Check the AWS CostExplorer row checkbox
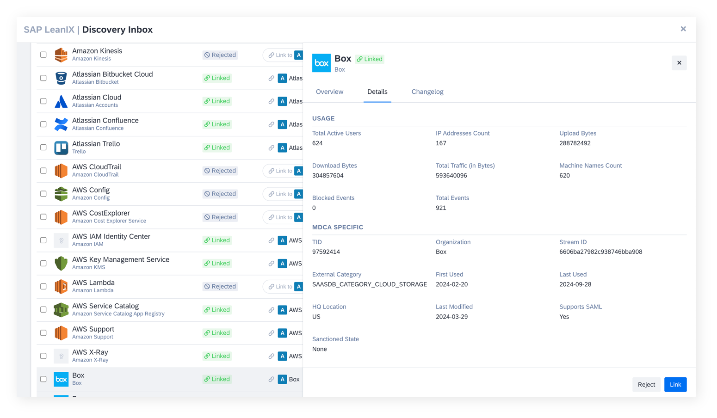This screenshot has height=418, width=717. coord(43,217)
